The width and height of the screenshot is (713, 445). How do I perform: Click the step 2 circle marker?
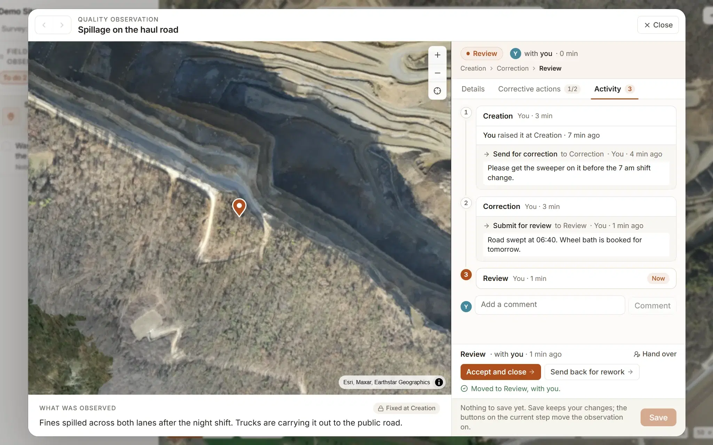click(x=466, y=203)
